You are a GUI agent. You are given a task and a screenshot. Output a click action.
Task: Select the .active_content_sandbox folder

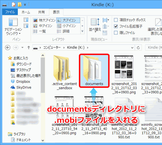click(x=64, y=72)
